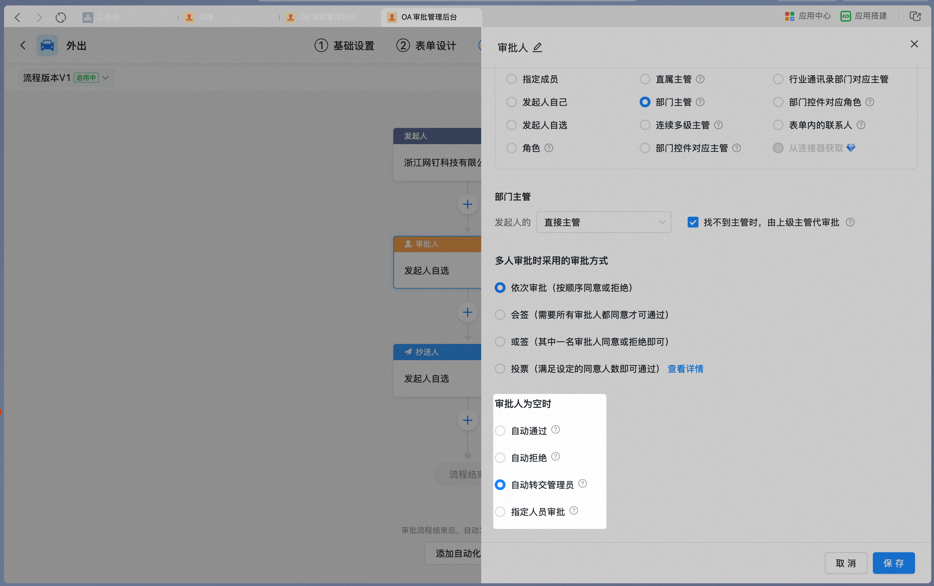Viewport: 934px width, 586px height.
Task: Show help for 部门主管 option
Action: pos(700,102)
